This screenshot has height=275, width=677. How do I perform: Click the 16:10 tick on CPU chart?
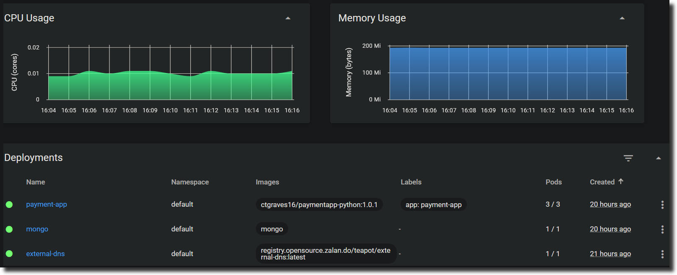(x=170, y=110)
